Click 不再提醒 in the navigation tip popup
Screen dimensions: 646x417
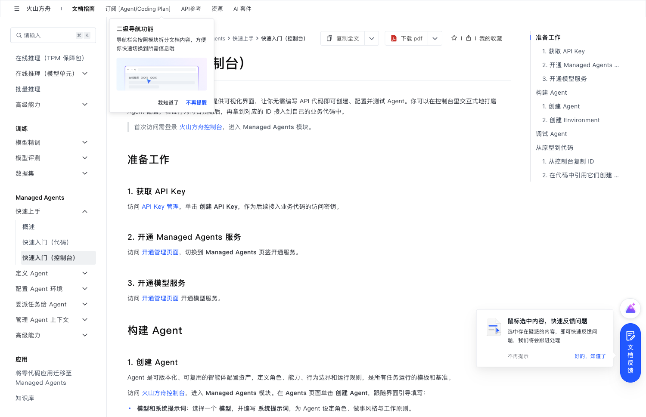coord(196,103)
